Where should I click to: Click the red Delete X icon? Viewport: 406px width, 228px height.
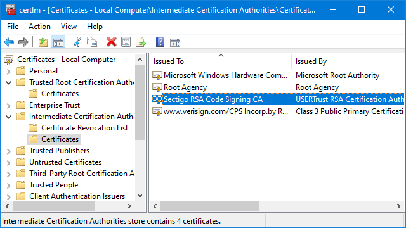tap(112, 42)
